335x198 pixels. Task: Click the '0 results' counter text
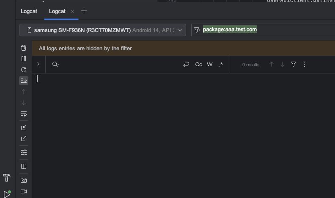point(251,65)
